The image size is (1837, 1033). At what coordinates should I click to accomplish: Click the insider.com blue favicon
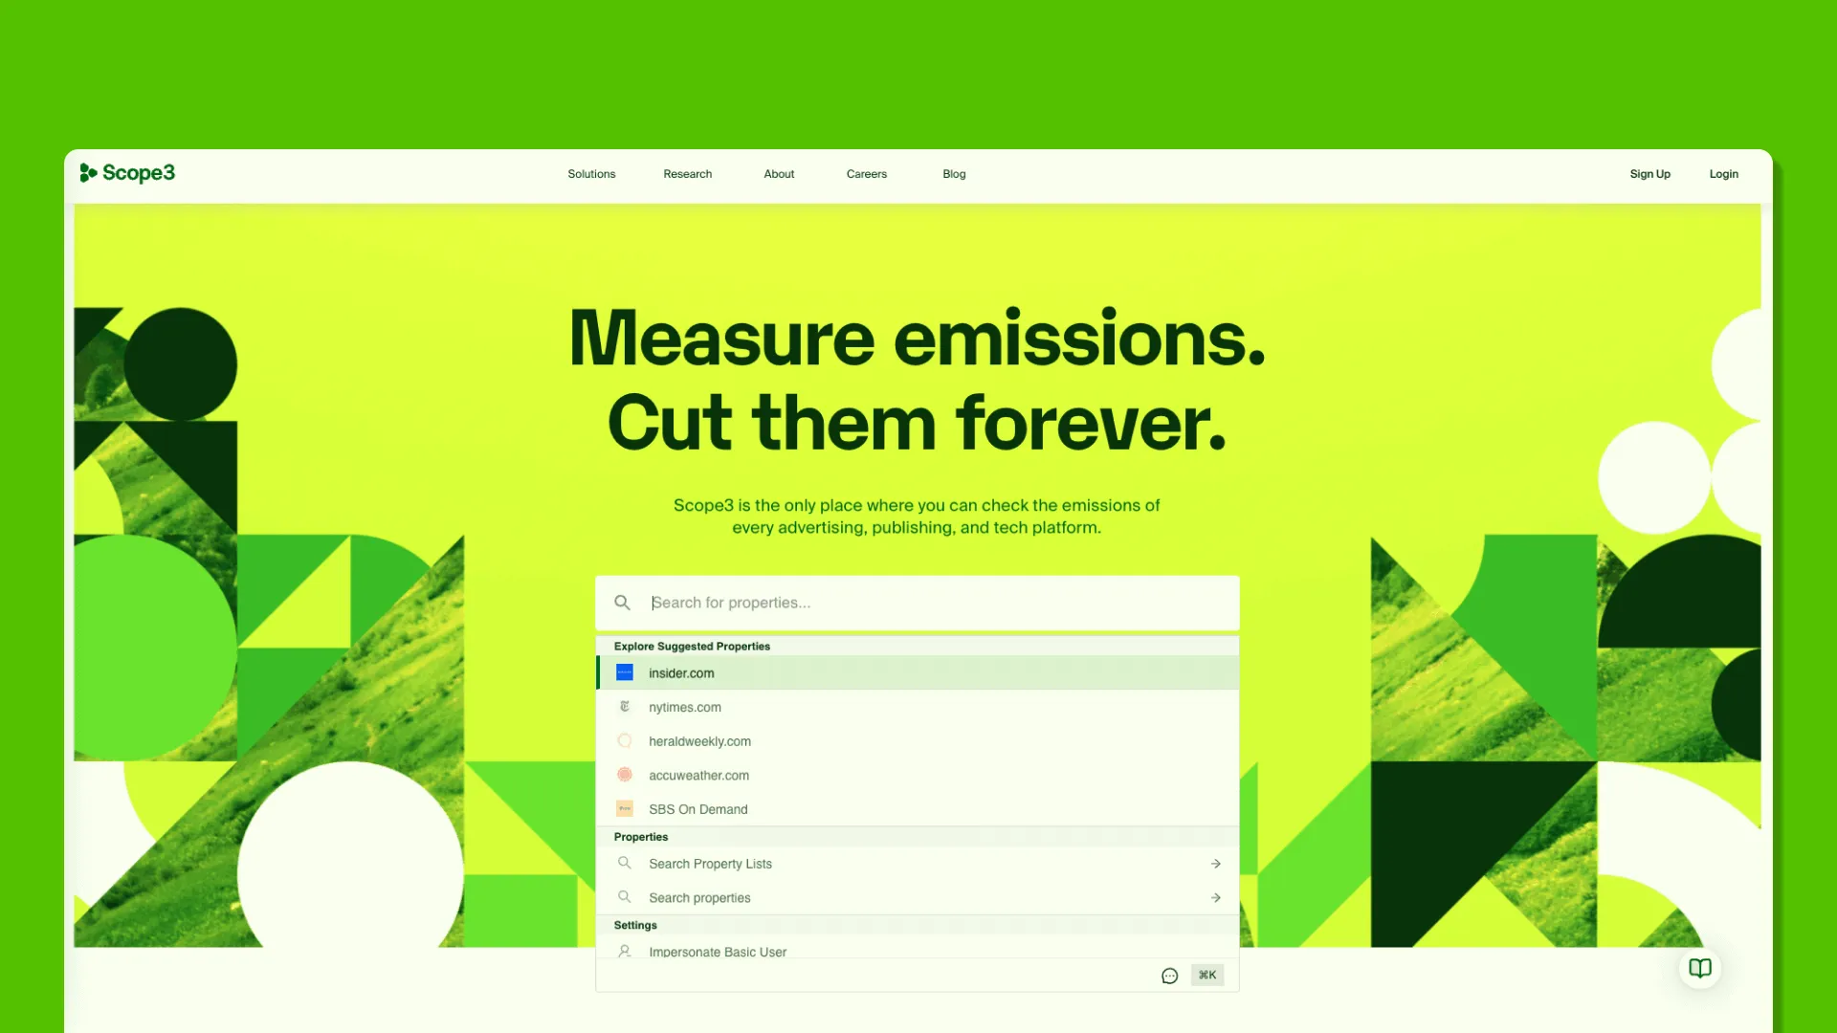[x=625, y=672]
